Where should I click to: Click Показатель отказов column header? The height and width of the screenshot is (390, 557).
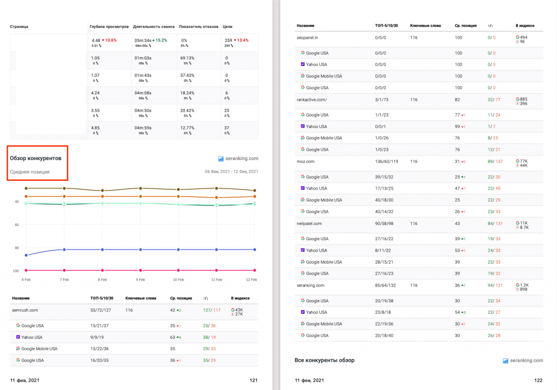point(199,27)
